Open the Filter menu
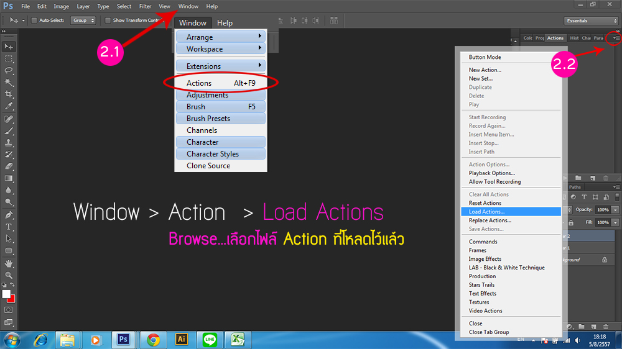This screenshot has height=349, width=622. [x=145, y=6]
